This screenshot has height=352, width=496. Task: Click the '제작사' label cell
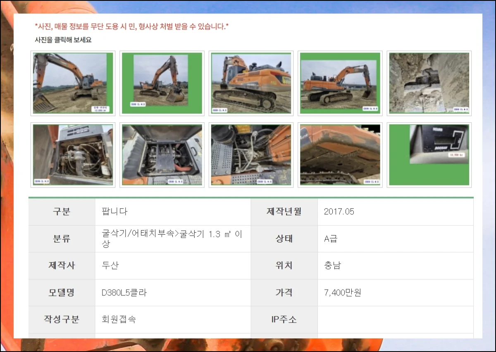pos(62,266)
